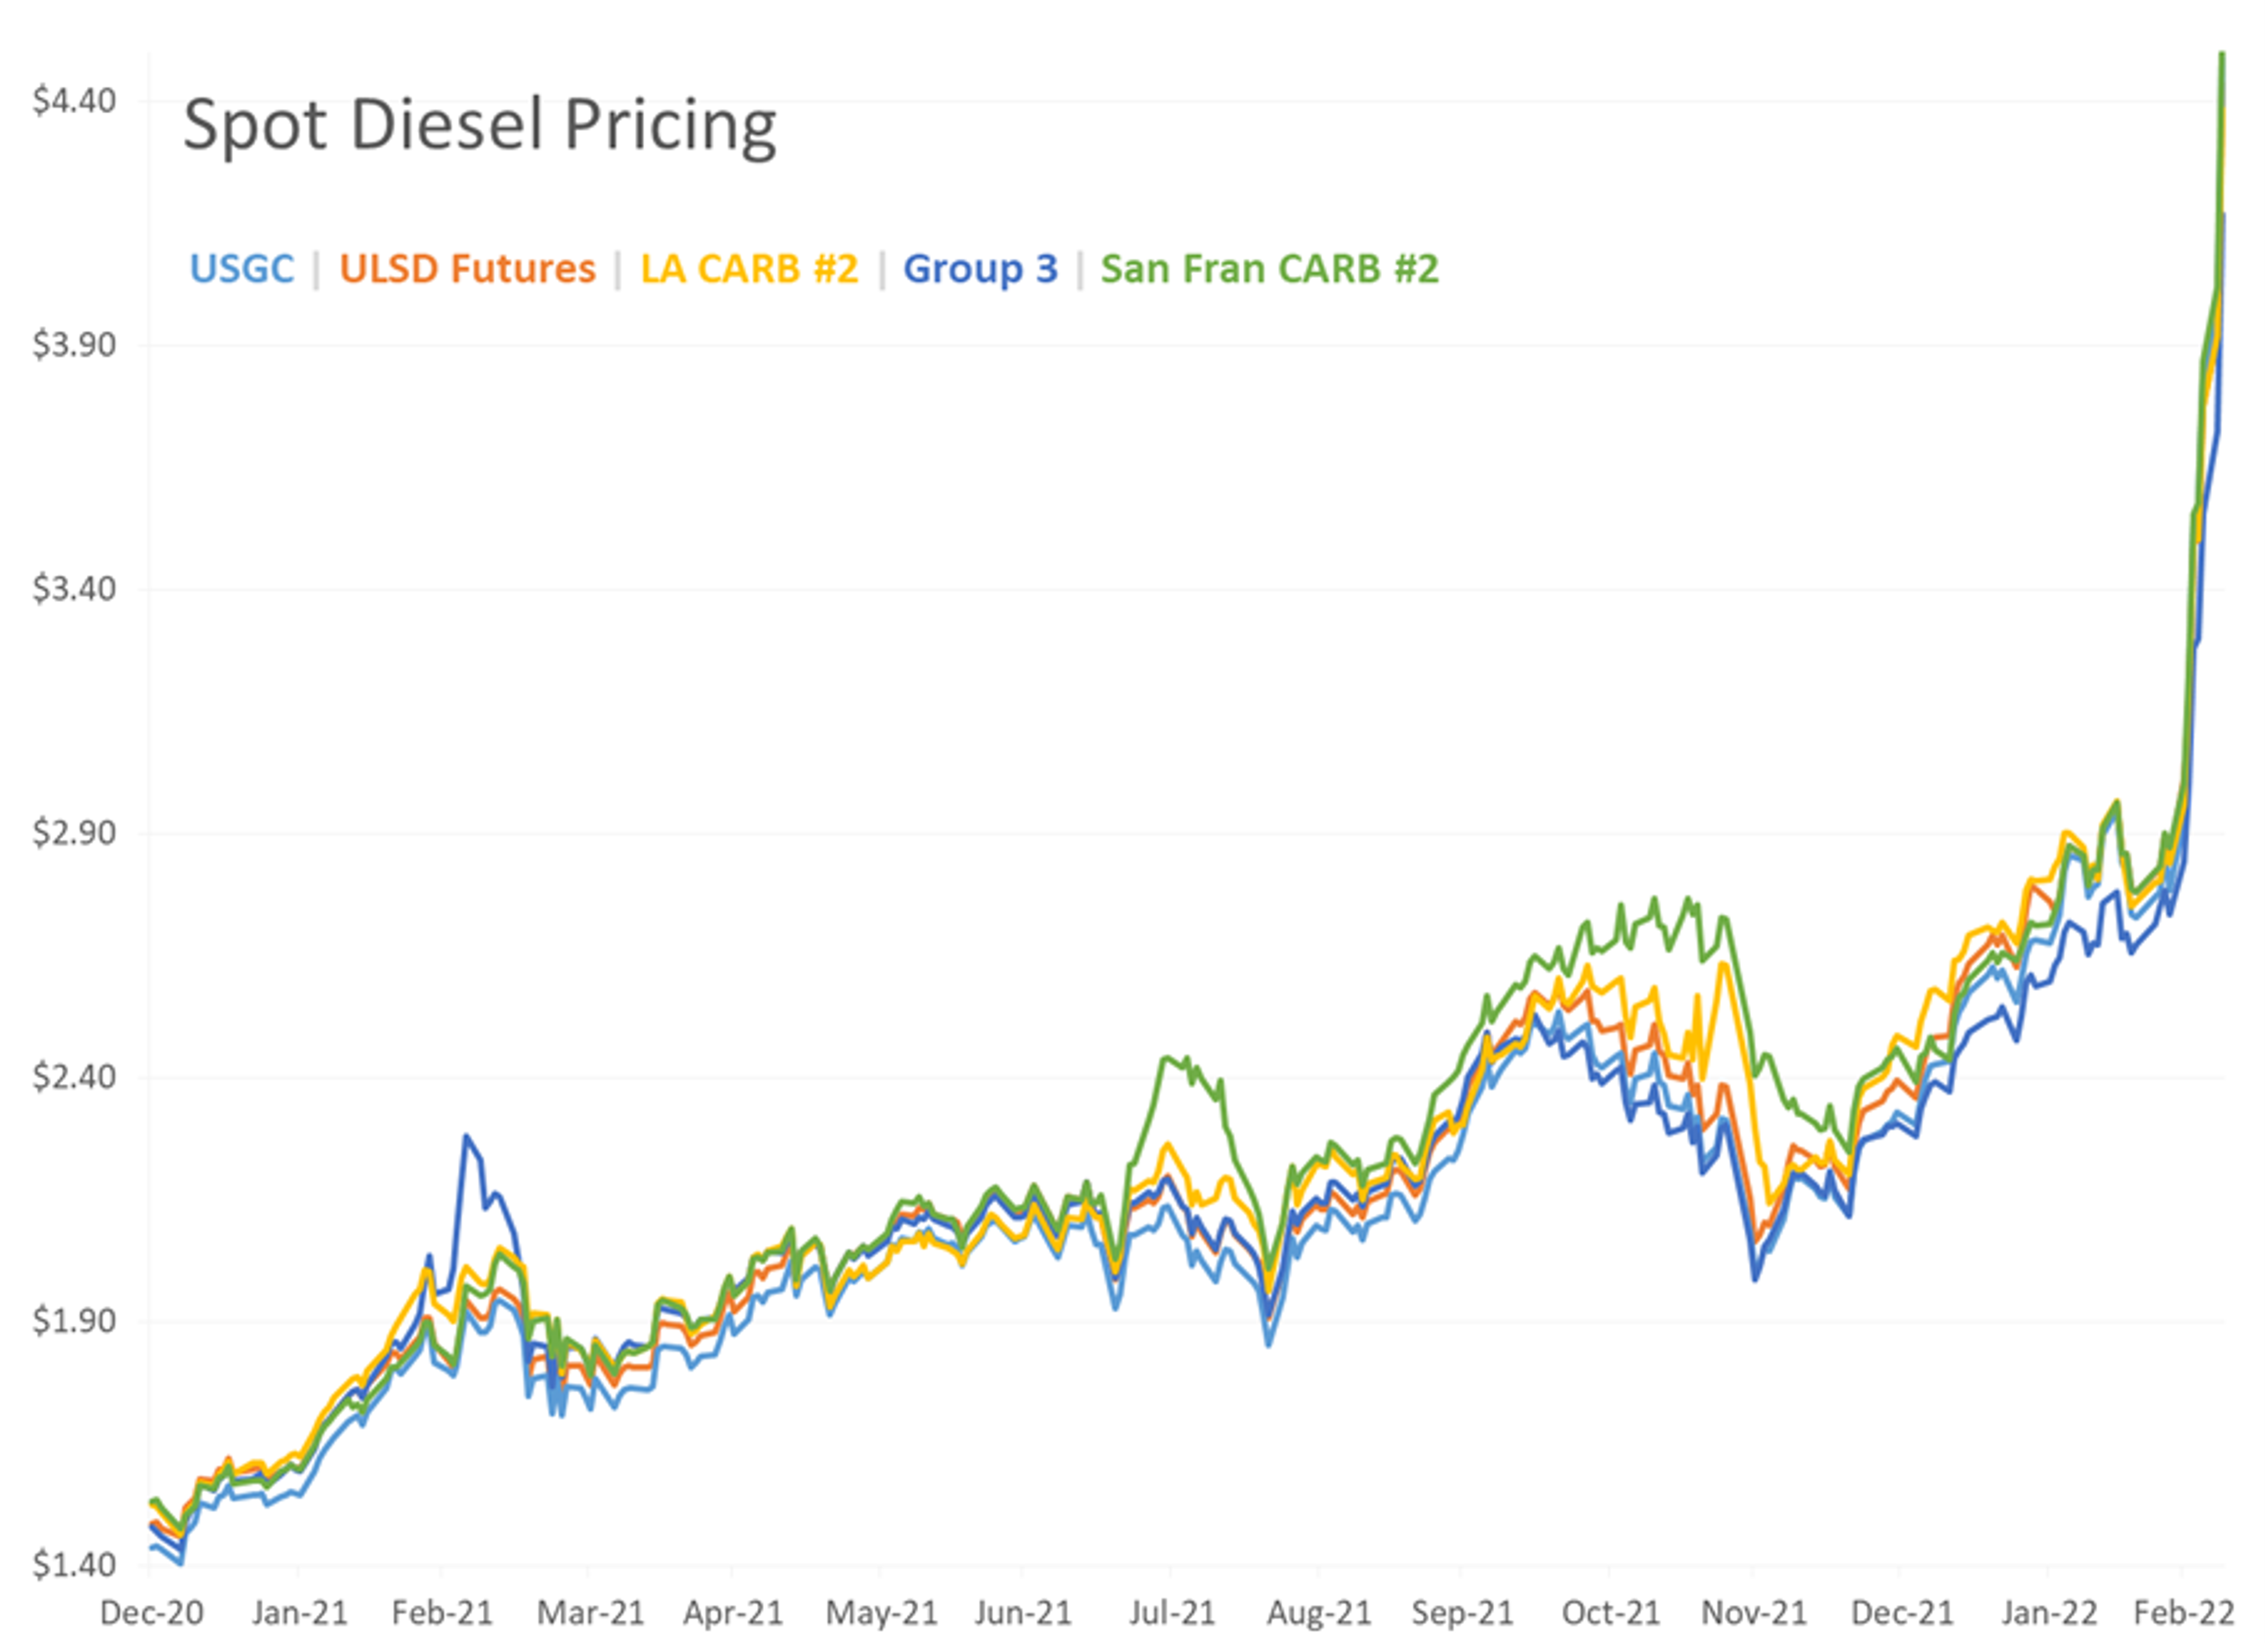Click the Jan-21 x-axis label
The height and width of the screenshot is (1643, 2268).
tap(299, 1613)
